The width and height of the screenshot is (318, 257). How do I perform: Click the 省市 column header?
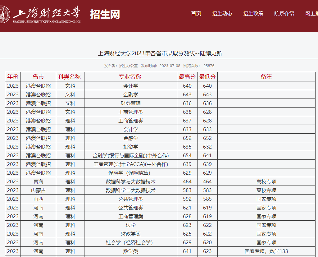[39, 77]
